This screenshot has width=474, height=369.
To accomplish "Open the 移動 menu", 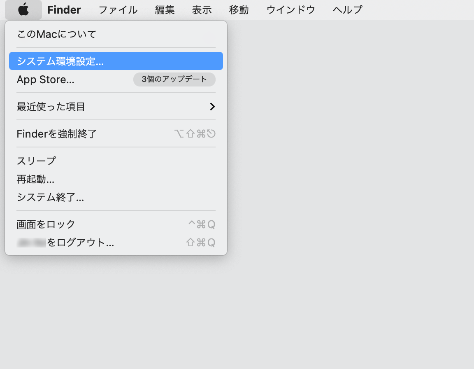I will [239, 9].
